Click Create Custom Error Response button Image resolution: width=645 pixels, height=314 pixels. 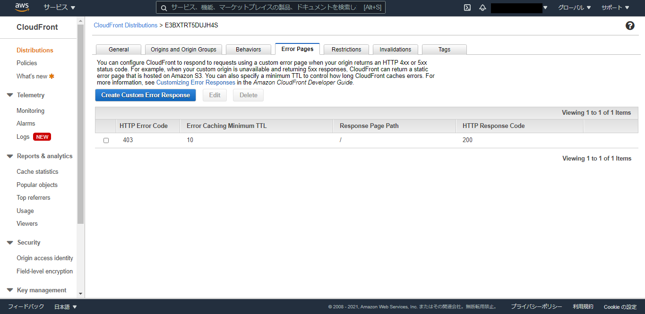point(146,95)
